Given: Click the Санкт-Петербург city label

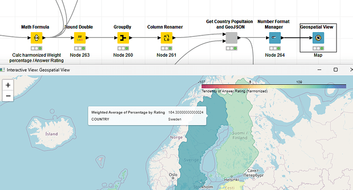Looking at the screenshot, I should point(253,173).
